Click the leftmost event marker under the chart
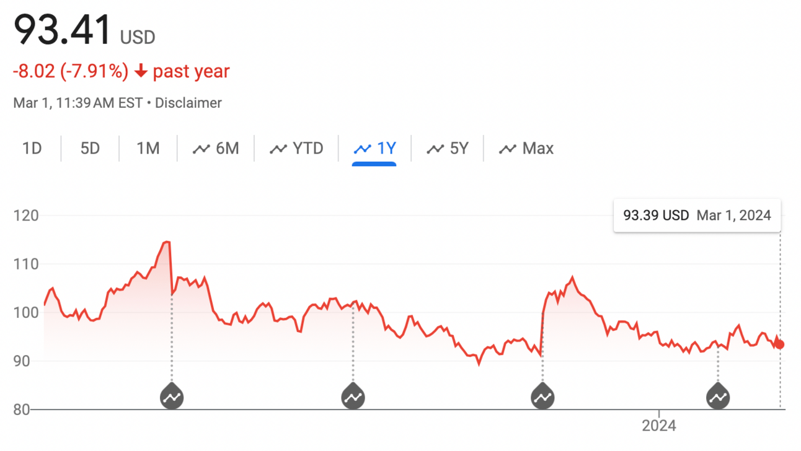801x451 pixels. 172,396
